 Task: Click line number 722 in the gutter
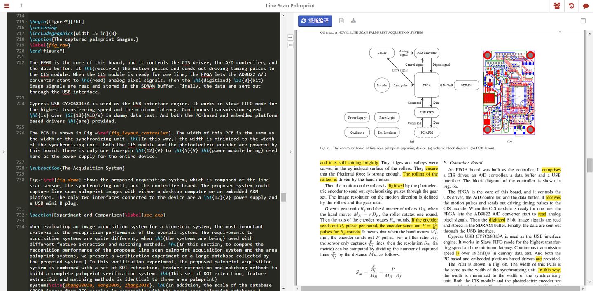(x=20, y=63)
